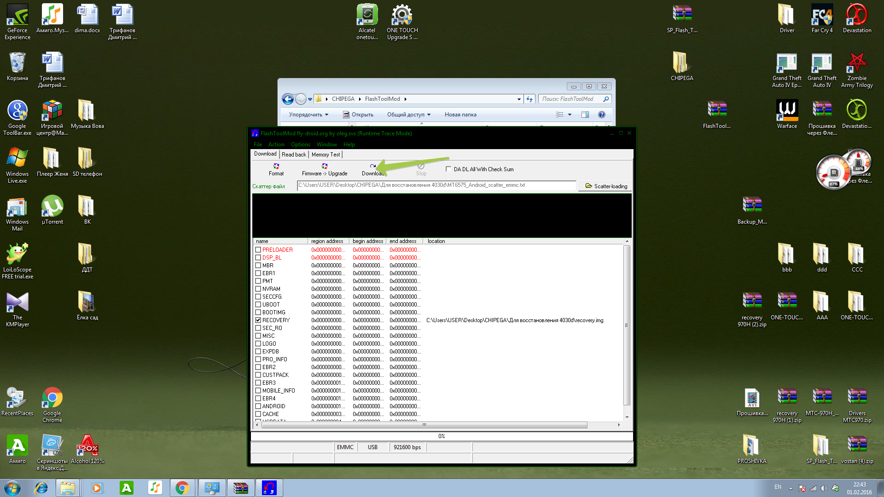Image resolution: width=884 pixels, height=497 pixels.
Task: Uncheck the RECOVERY partition checkbox
Action: (x=258, y=320)
